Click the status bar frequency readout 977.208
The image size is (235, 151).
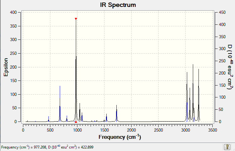[40, 147]
